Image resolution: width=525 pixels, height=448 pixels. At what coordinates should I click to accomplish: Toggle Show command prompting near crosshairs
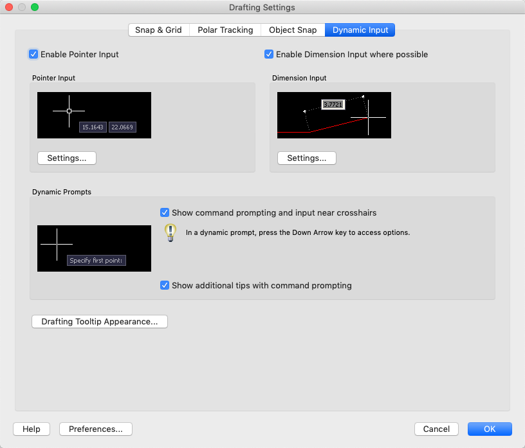[x=165, y=212]
